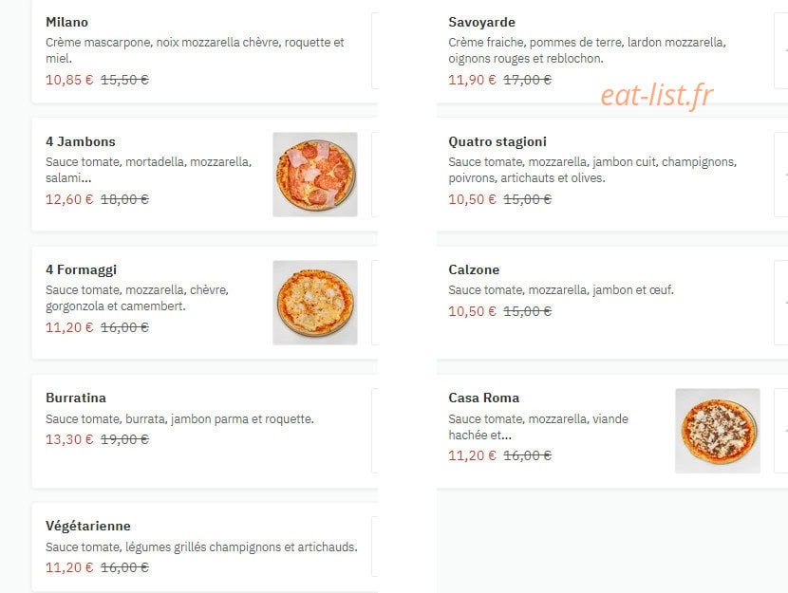Add the Casa Roma pizza with its plus button

point(781,431)
